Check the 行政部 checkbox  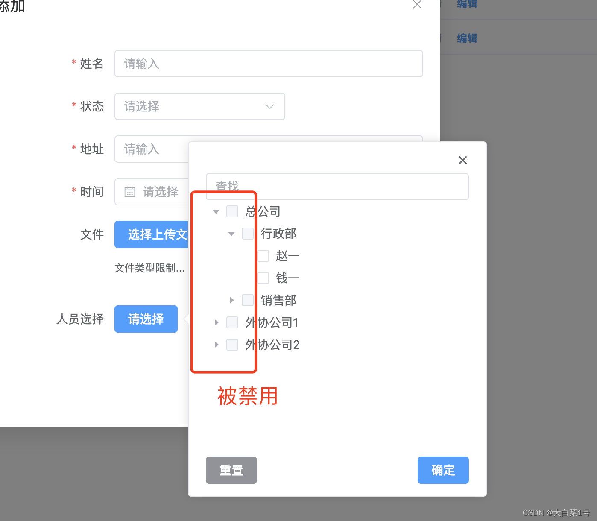[x=247, y=234]
